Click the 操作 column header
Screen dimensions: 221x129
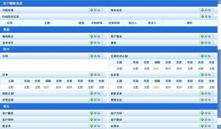pyautogui.click(x=190, y=23)
